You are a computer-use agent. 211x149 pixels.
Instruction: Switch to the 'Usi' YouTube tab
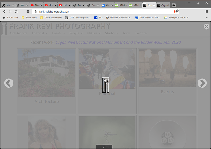tap(63, 5)
